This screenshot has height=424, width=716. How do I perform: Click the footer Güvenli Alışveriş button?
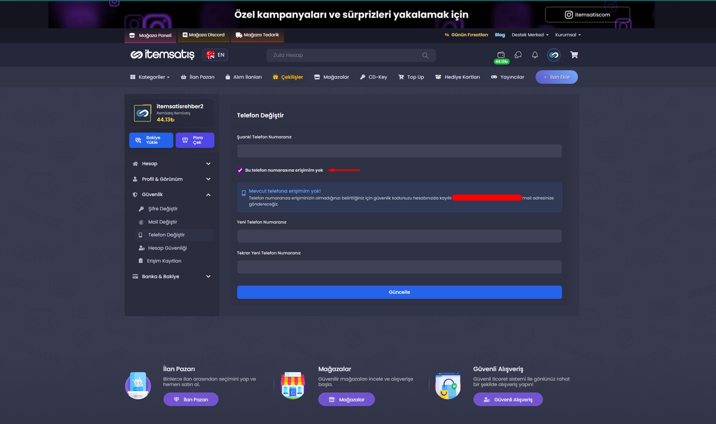(508, 400)
